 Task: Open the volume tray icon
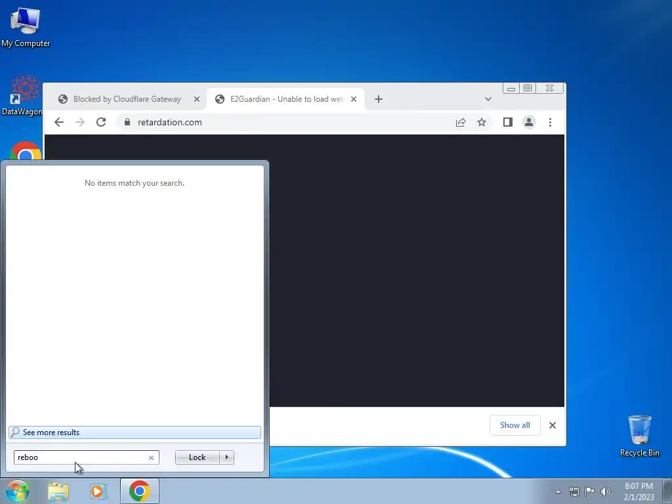pyautogui.click(x=606, y=492)
